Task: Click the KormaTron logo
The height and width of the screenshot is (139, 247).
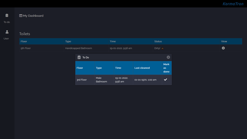Action: click(x=233, y=4)
